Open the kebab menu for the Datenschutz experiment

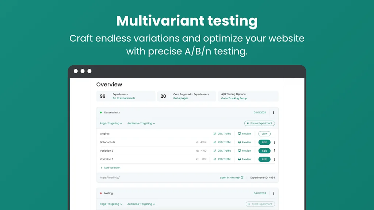tap(274, 112)
